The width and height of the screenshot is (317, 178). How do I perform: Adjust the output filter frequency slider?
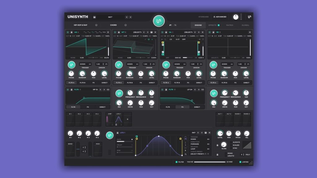pos(210,162)
